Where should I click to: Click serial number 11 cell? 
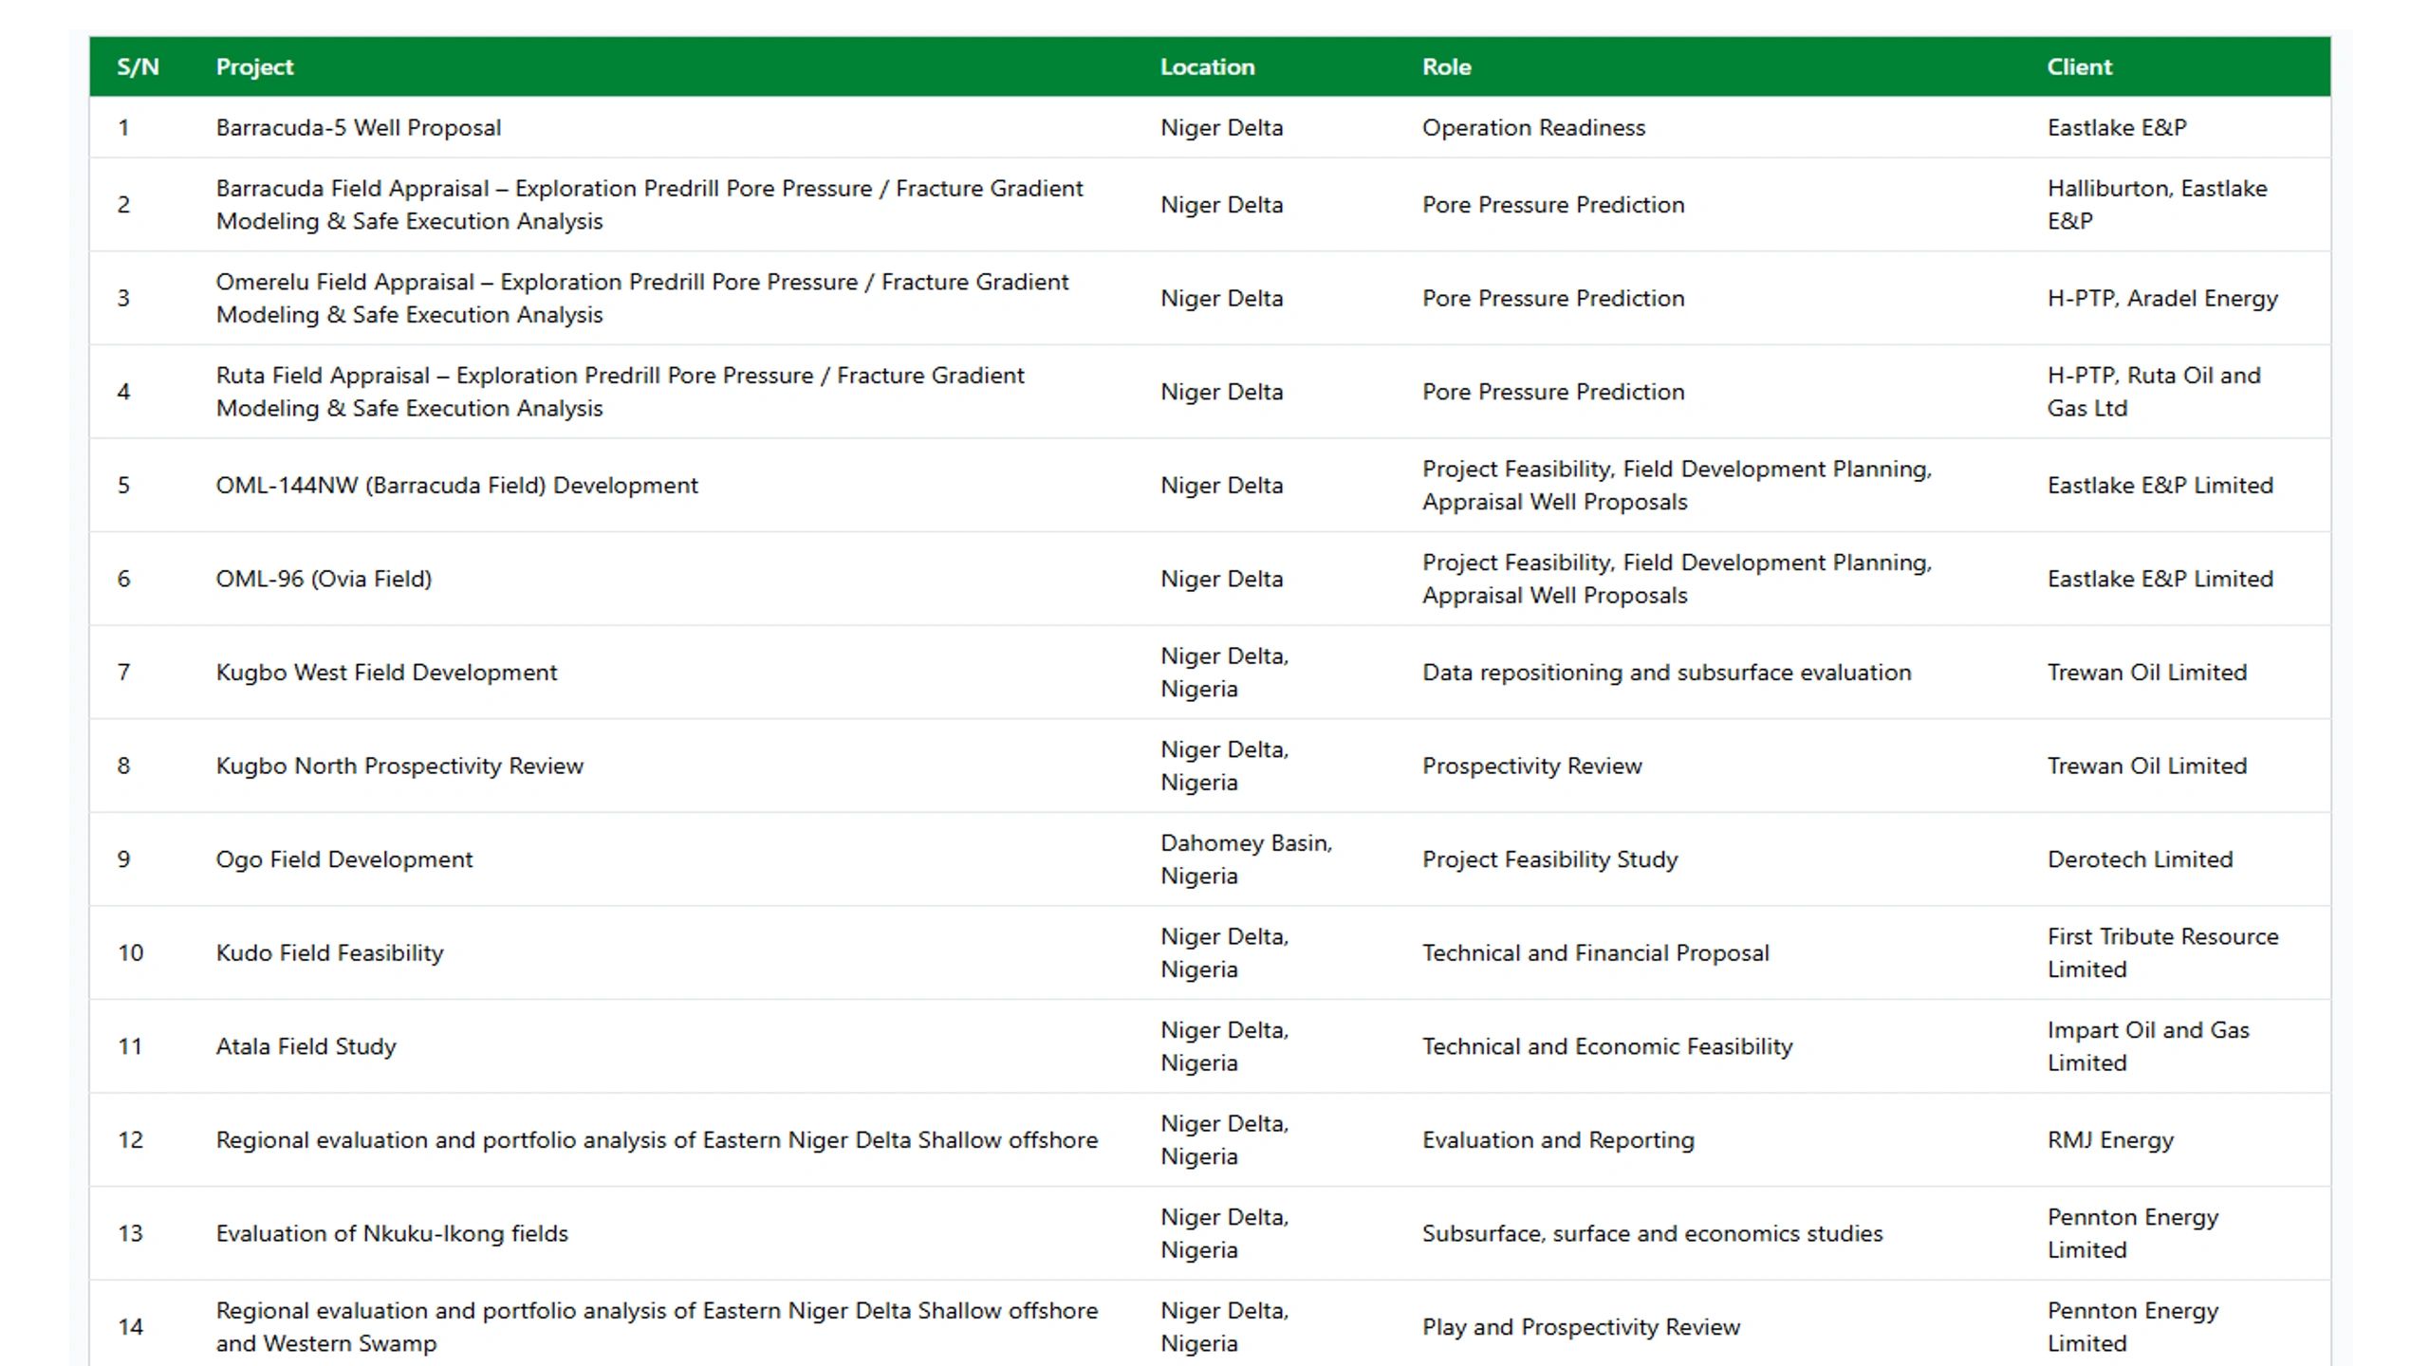click(130, 1046)
